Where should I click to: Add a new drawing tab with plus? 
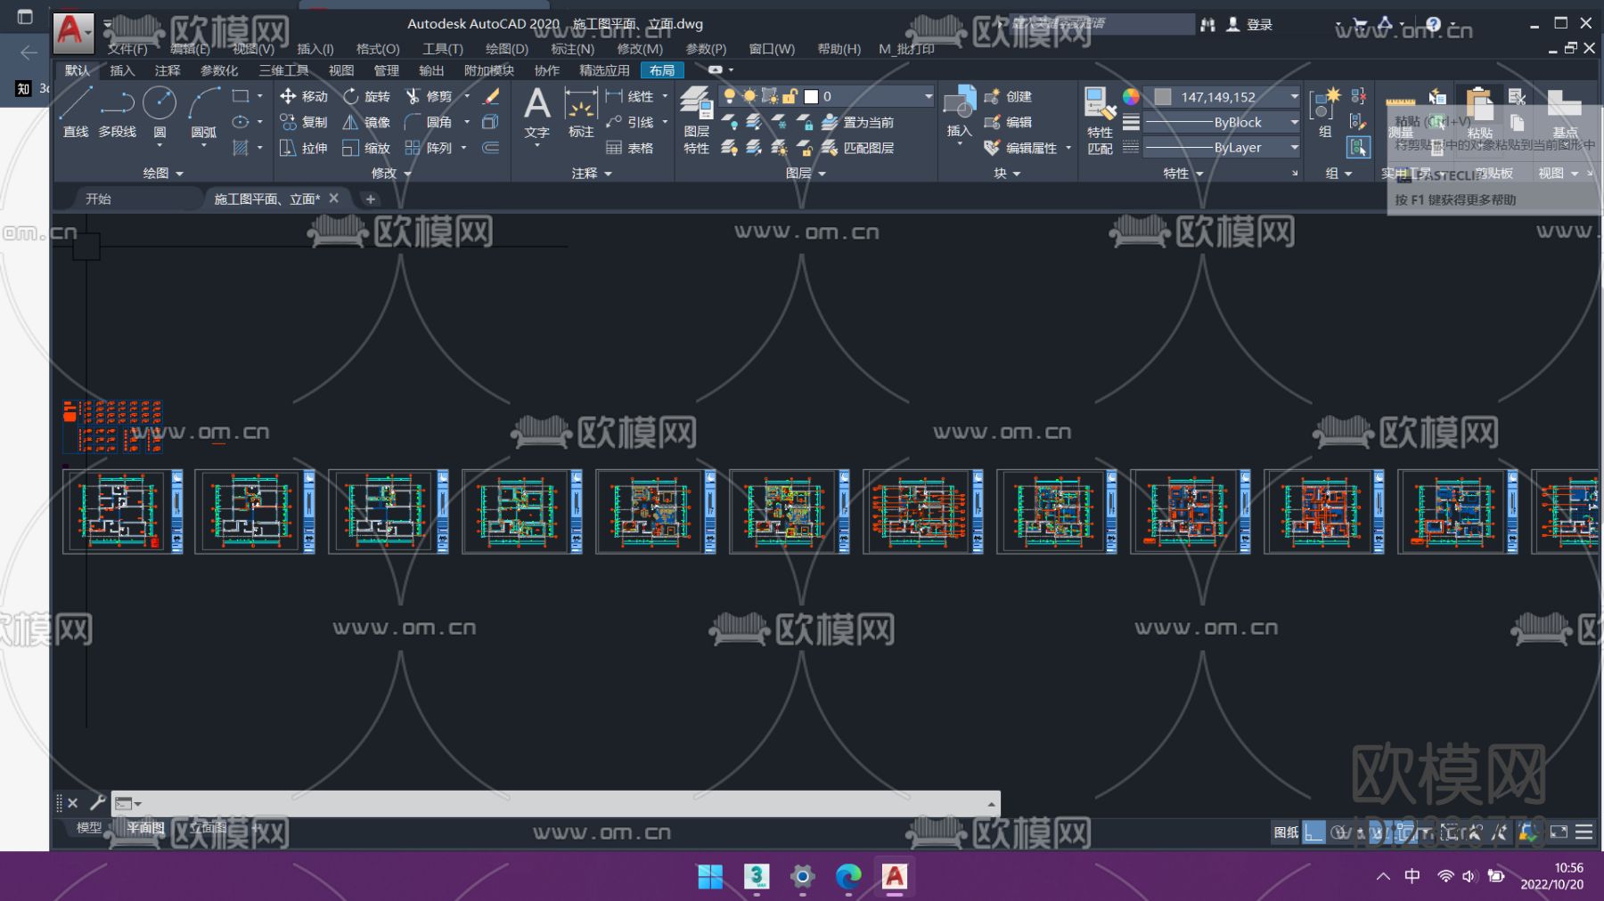371,199
